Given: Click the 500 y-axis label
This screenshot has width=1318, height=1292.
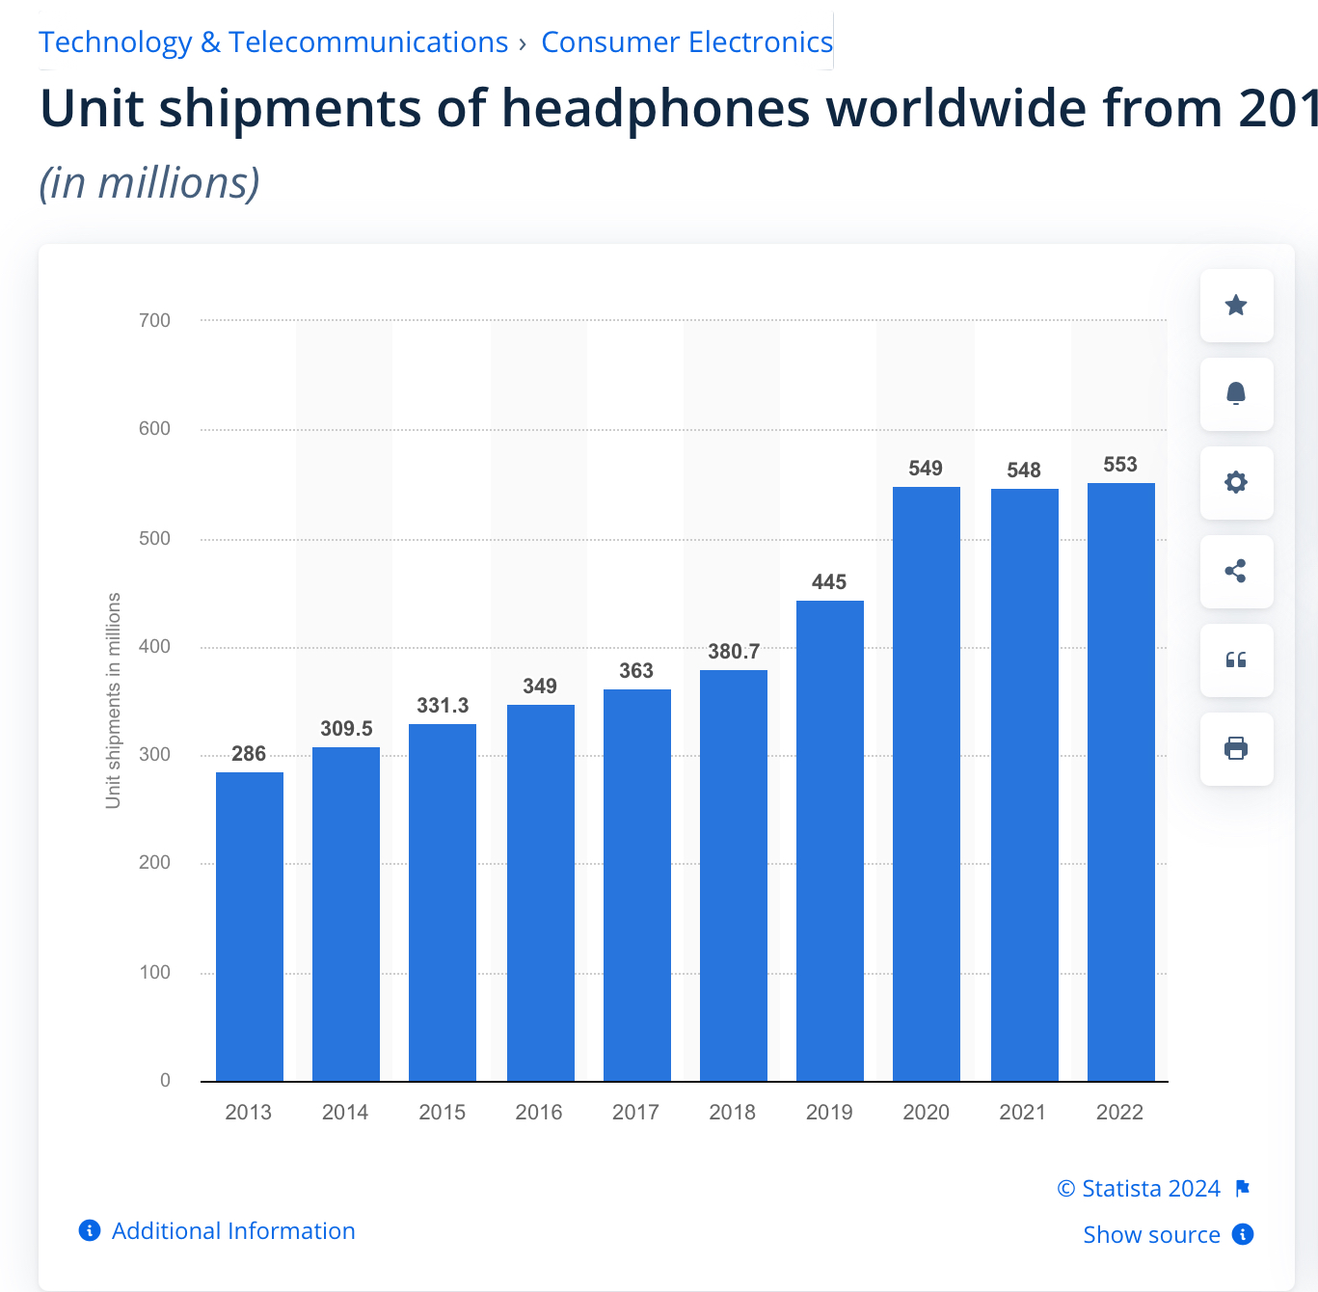Looking at the screenshot, I should [154, 539].
